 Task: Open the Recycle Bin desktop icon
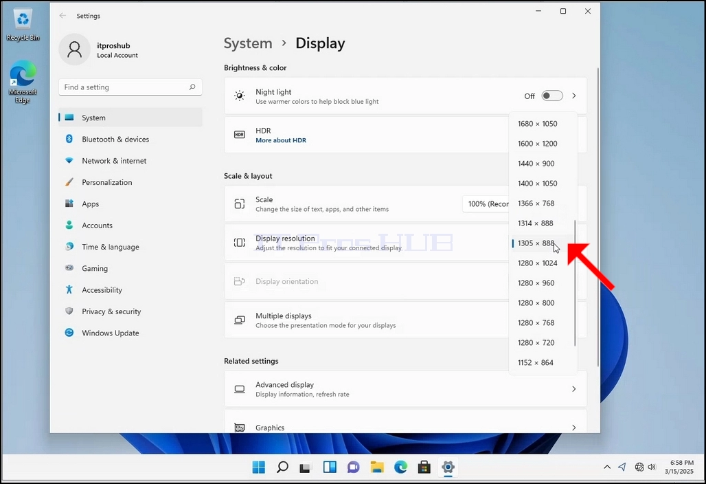tap(23, 25)
